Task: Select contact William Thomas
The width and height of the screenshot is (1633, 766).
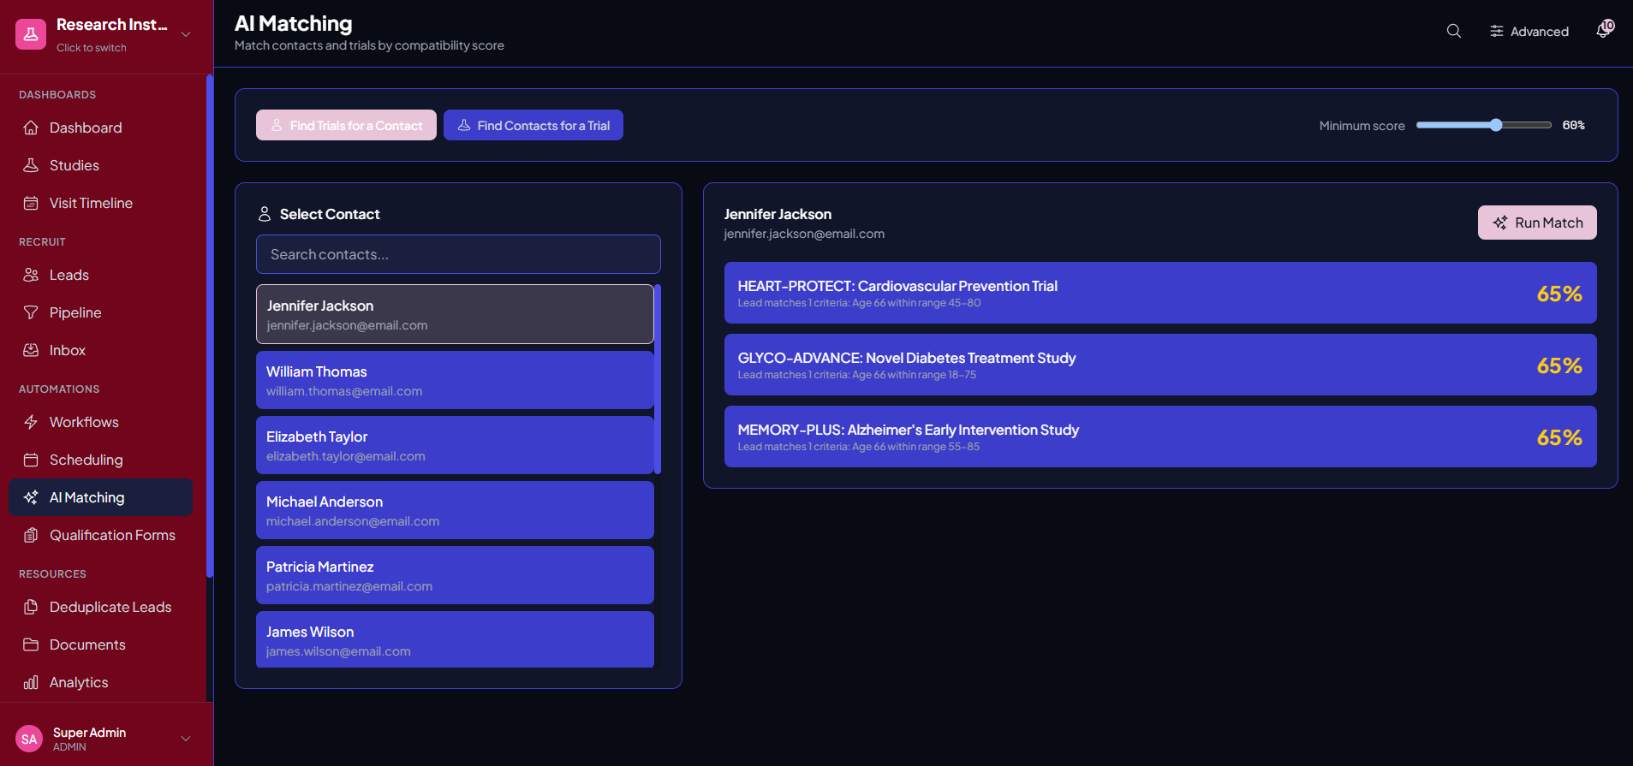Action: tap(455, 380)
